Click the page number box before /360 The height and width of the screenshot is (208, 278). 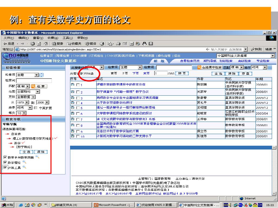point(161,73)
